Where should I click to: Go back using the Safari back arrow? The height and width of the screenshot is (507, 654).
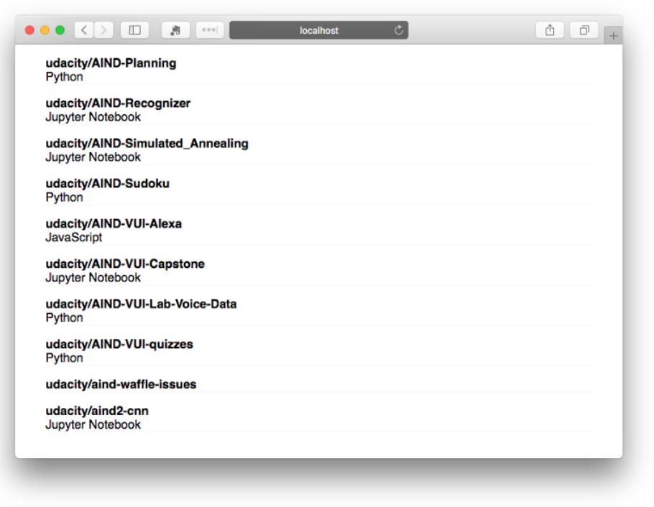coord(84,30)
